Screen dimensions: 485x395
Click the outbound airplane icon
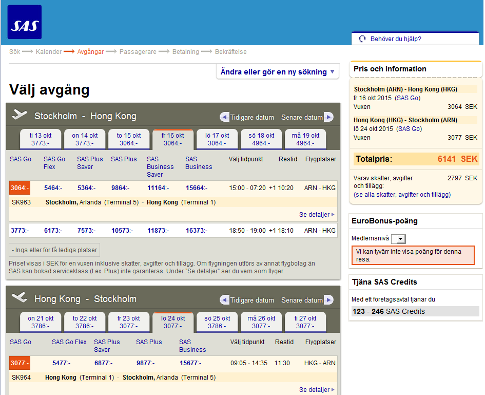pos(20,115)
